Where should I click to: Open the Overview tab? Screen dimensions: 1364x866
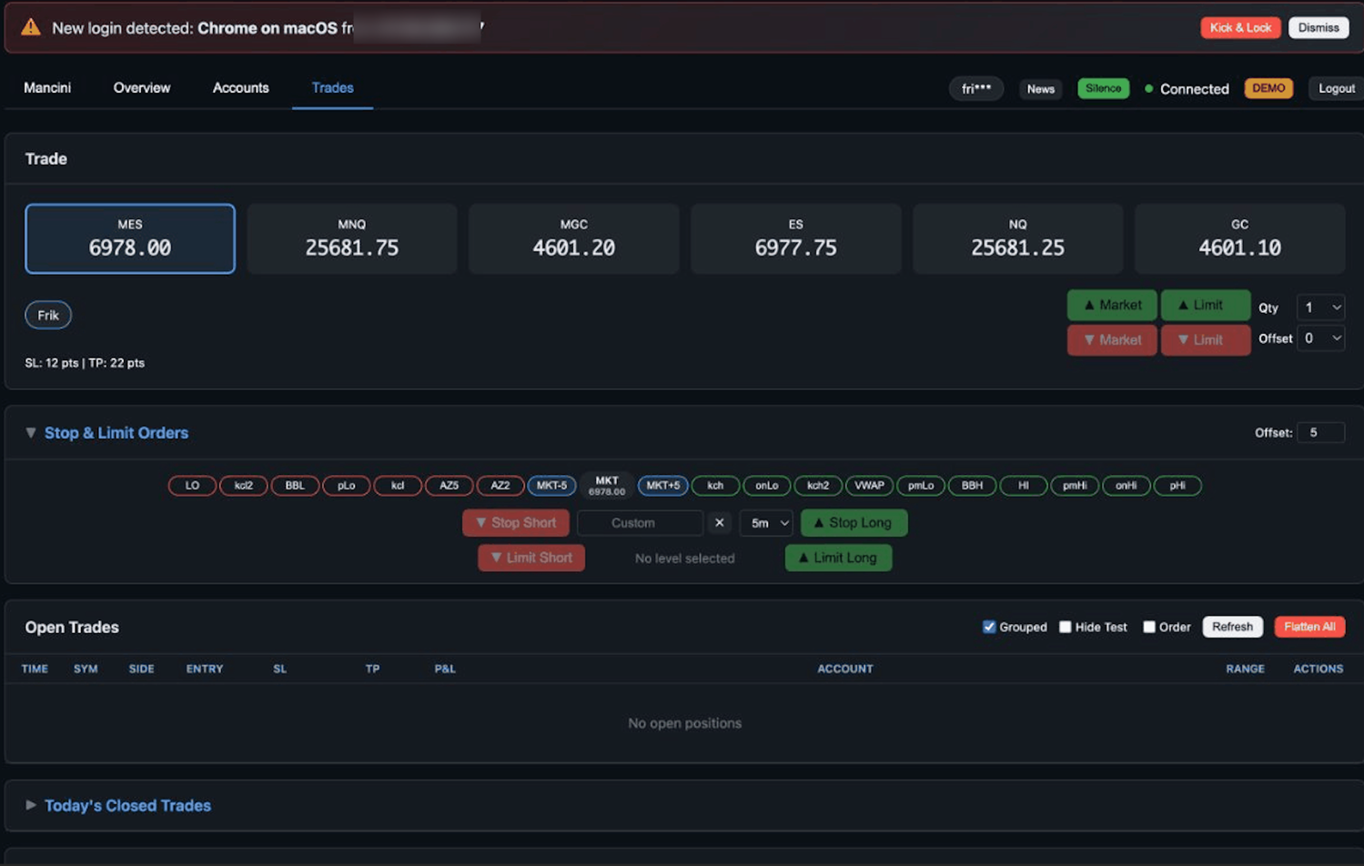(x=141, y=87)
